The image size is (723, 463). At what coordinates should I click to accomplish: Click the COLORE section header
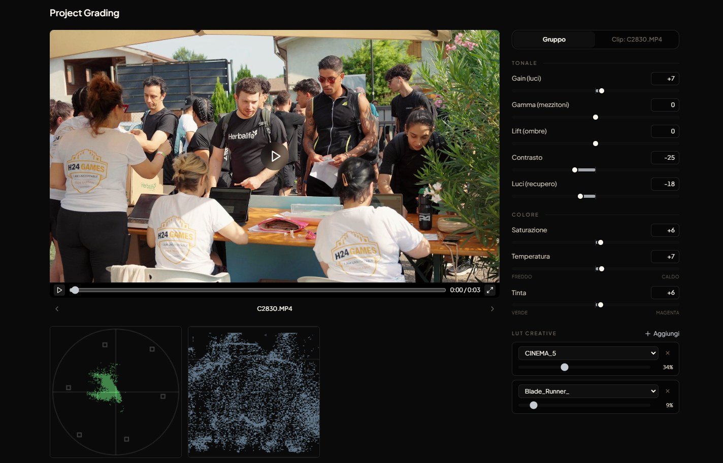pyautogui.click(x=525, y=215)
